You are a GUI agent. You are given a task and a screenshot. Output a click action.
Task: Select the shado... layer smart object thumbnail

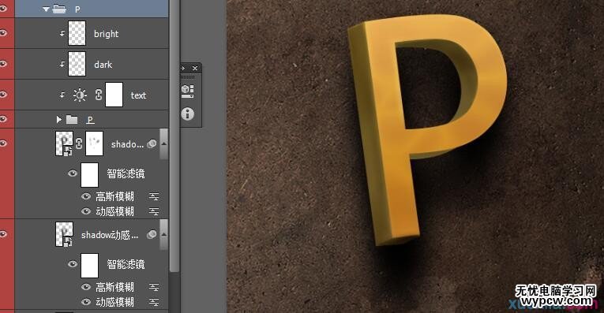click(64, 143)
